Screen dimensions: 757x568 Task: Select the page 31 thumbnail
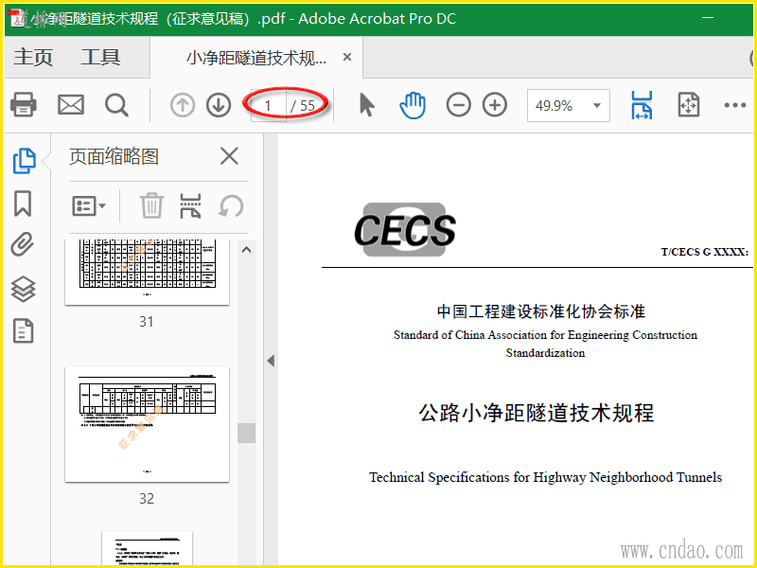148,272
